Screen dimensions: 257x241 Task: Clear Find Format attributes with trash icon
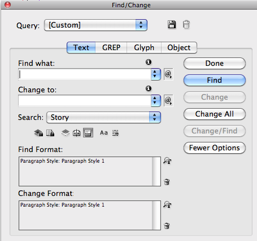tap(167, 182)
